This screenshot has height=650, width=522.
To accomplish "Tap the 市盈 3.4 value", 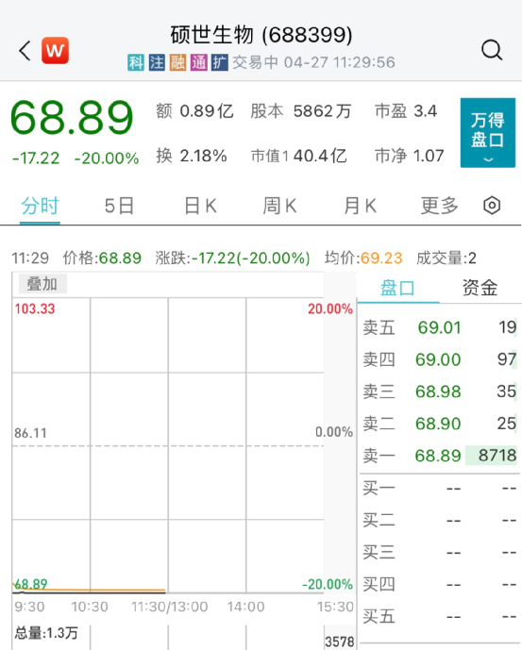I will click(406, 111).
